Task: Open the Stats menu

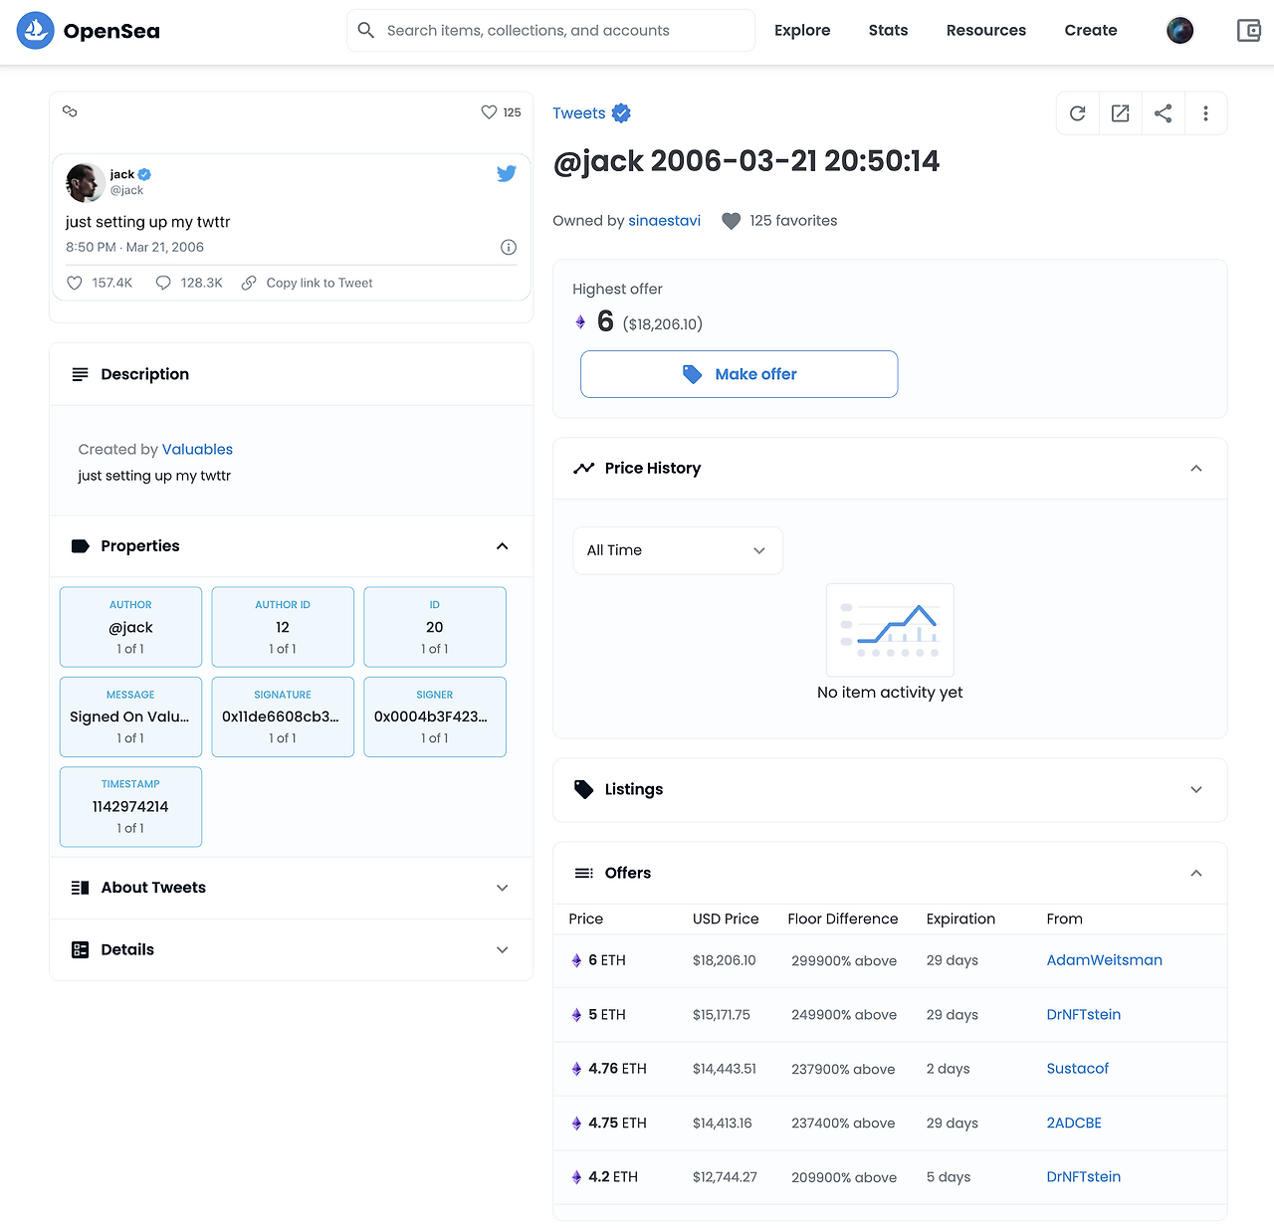Action: pos(888,31)
